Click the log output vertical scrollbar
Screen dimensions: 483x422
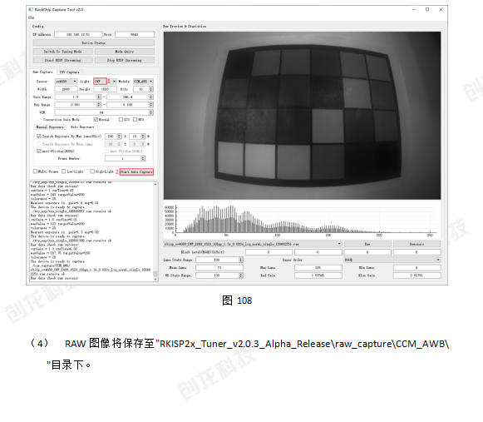pyautogui.click(x=155, y=231)
